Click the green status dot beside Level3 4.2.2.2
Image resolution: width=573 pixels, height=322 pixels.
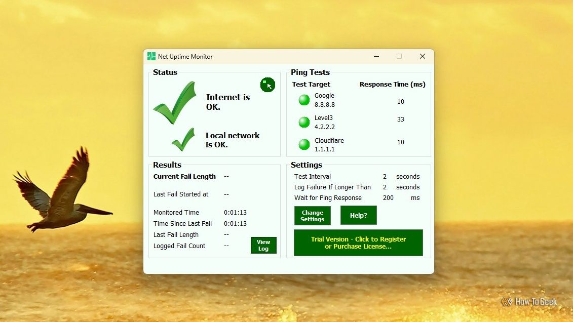(x=303, y=122)
